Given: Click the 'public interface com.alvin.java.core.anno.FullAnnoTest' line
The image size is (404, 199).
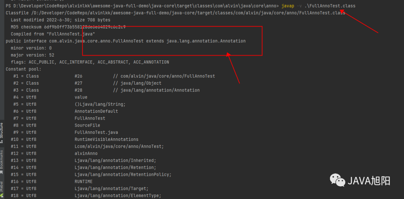Looking at the screenshot, I should pyautogui.click(x=126, y=41).
